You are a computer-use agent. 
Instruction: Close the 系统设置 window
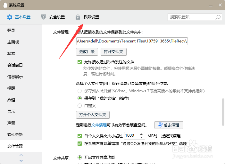tap(220, 5)
